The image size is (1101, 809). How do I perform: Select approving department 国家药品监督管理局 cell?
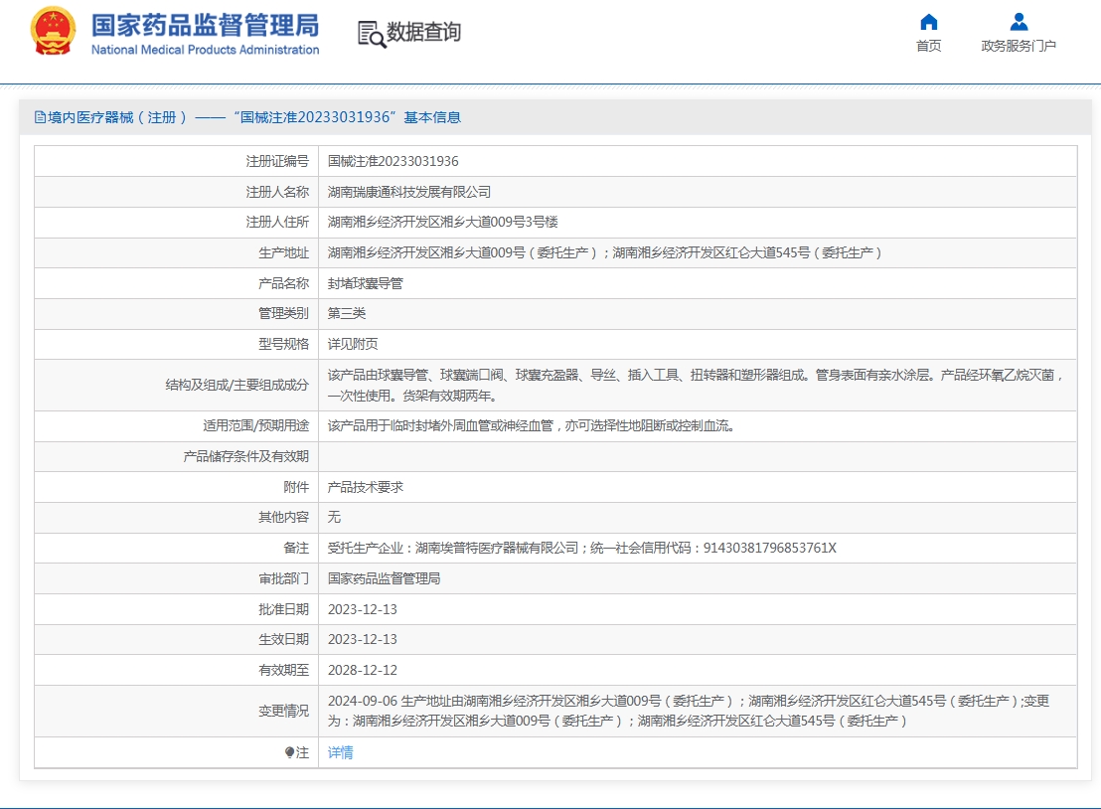(x=385, y=578)
